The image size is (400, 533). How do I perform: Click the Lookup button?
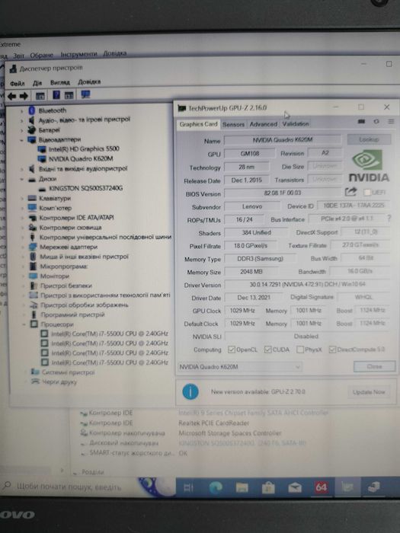369,139
